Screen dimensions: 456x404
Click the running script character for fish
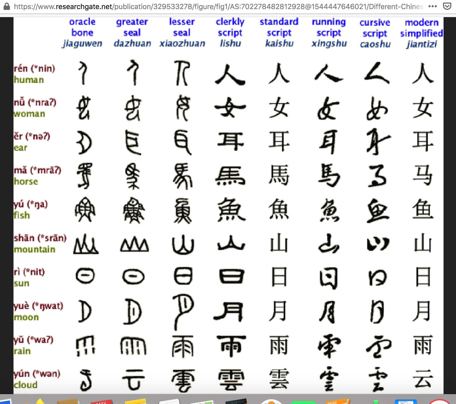point(330,210)
